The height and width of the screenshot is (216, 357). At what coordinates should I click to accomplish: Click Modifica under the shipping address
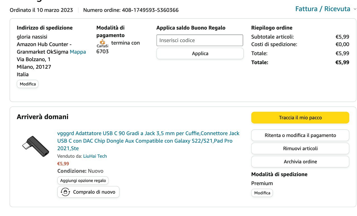(x=28, y=84)
